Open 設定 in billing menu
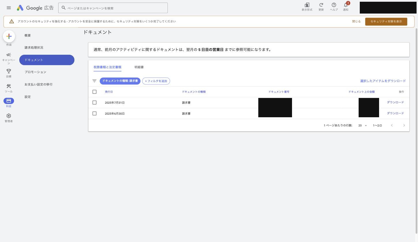The height and width of the screenshot is (242, 418). coord(28,97)
